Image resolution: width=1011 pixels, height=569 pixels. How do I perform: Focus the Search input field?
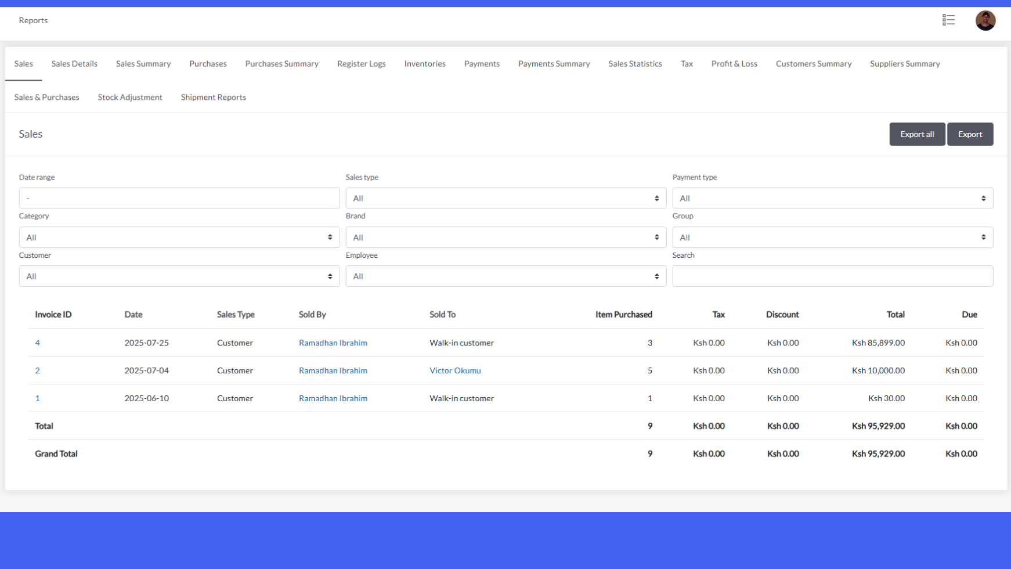(x=832, y=276)
